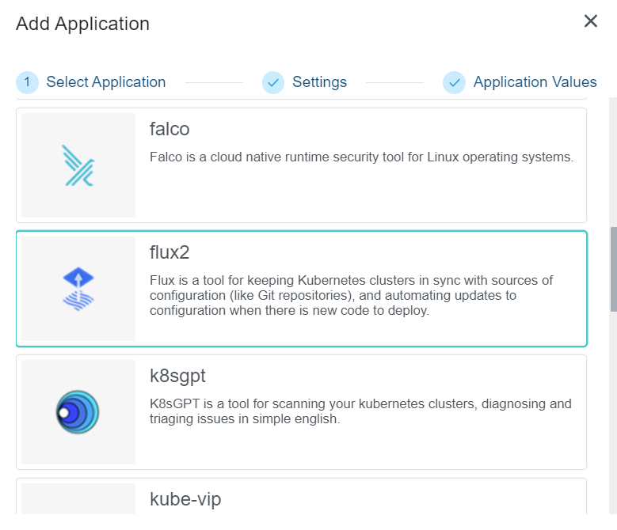Click the Settings step checkmark icon
This screenshot has height=530, width=617.
pos(273,82)
